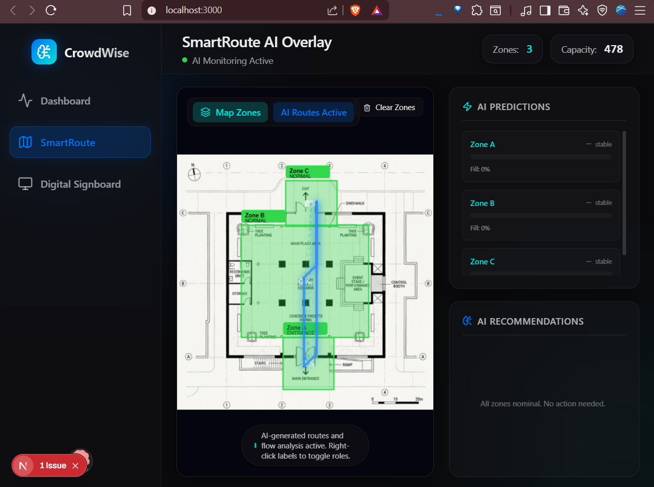
Task: Click the all zones nominal message
Action: [543, 404]
